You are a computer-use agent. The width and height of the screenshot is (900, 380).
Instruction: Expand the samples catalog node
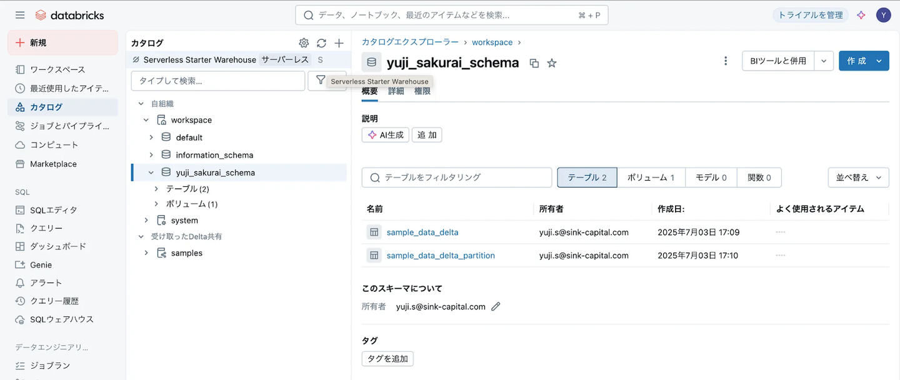pyautogui.click(x=146, y=253)
